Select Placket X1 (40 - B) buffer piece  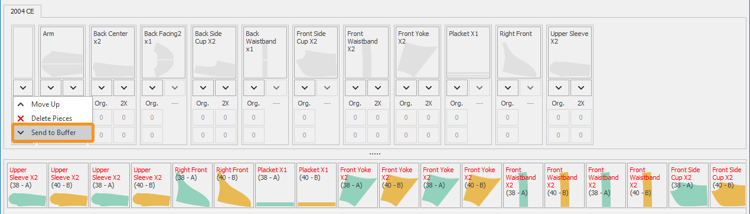[x=316, y=185]
